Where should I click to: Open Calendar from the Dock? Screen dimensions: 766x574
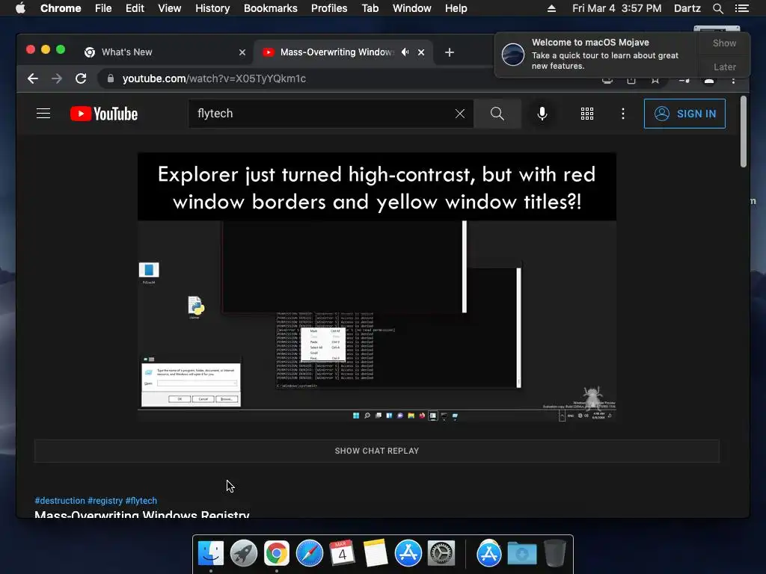(x=342, y=554)
